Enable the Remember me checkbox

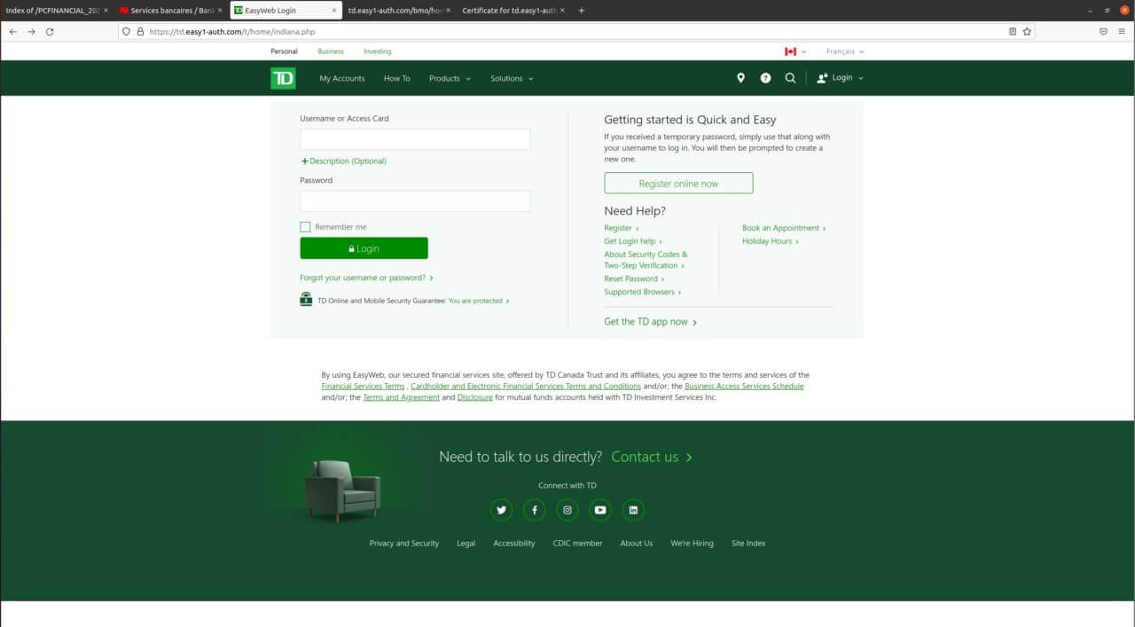coord(305,227)
